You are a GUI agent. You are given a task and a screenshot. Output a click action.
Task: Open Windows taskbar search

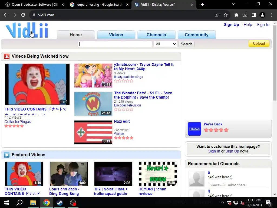pyautogui.click(x=19, y=203)
